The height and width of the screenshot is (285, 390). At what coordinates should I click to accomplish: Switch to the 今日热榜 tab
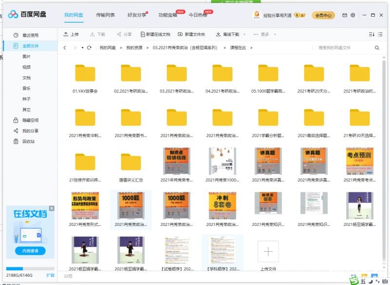tap(198, 15)
